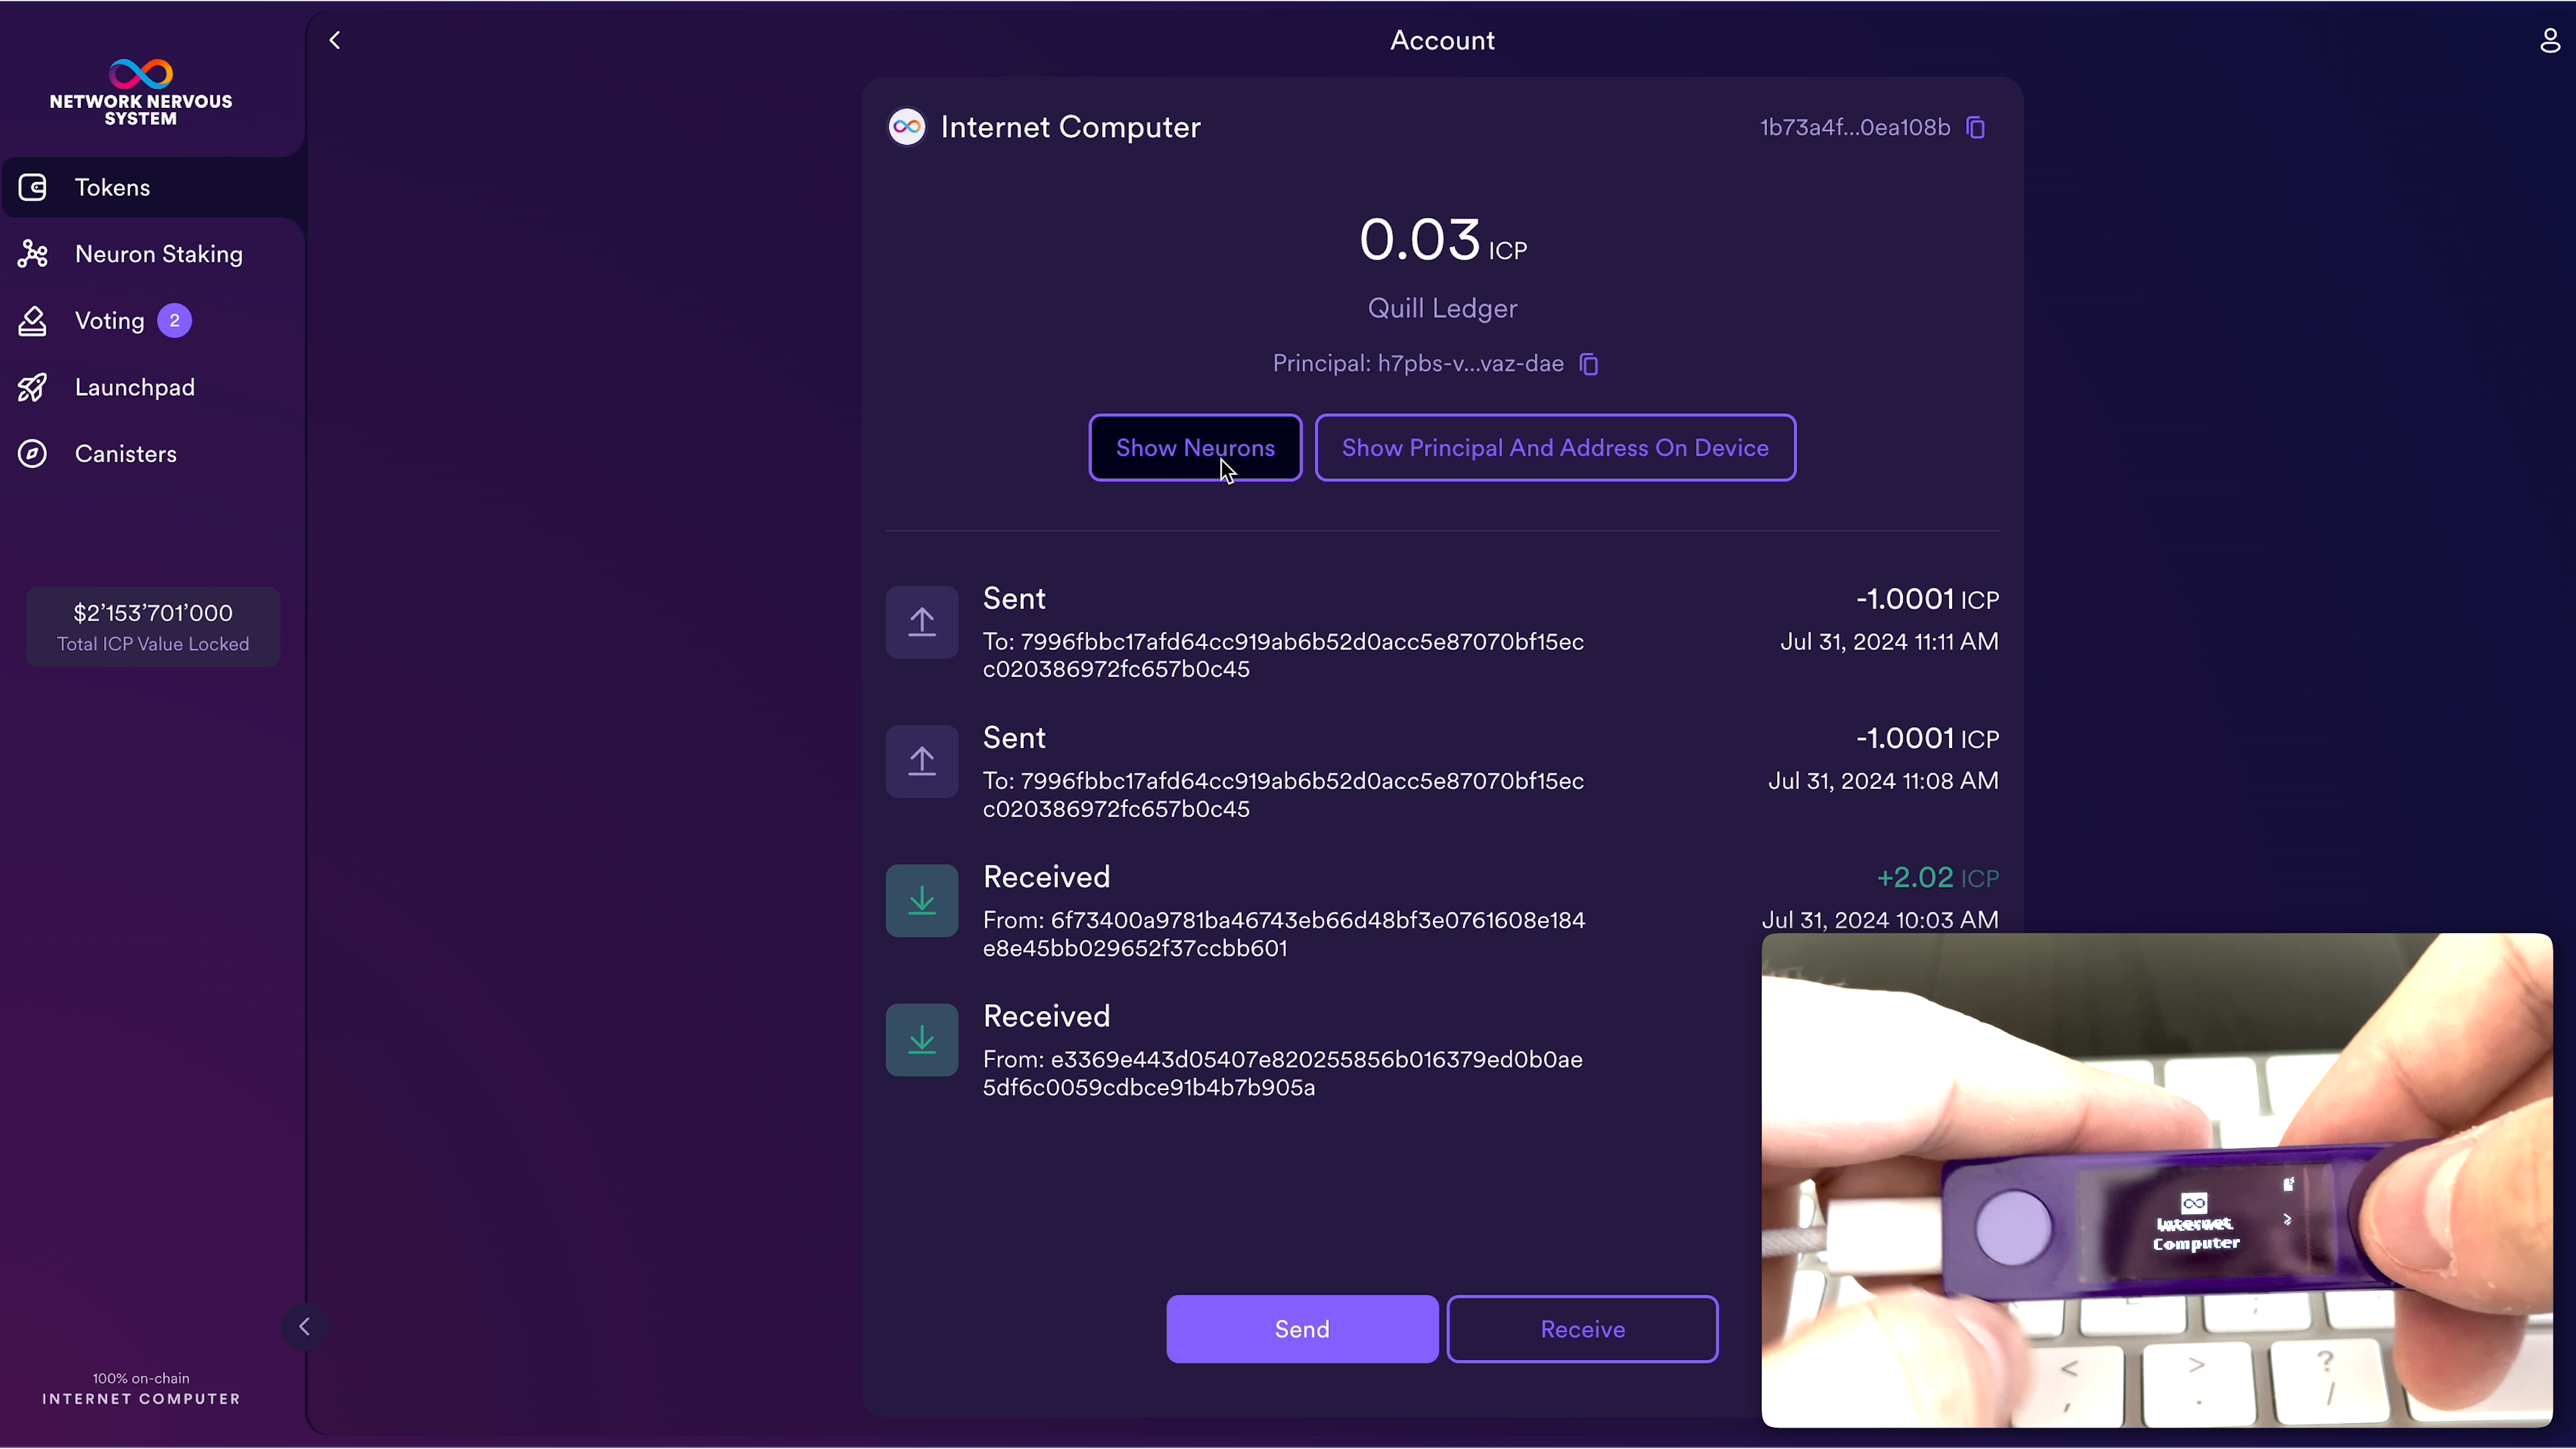
Task: Copy the principal h7pbs-v...vaz-dae
Action: [x=1589, y=364]
